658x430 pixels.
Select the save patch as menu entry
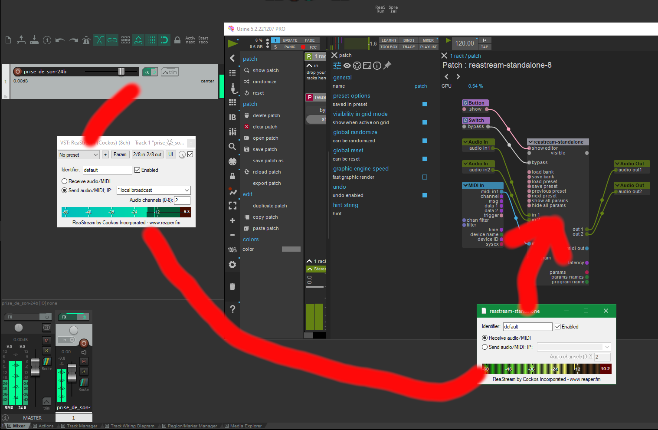click(268, 161)
